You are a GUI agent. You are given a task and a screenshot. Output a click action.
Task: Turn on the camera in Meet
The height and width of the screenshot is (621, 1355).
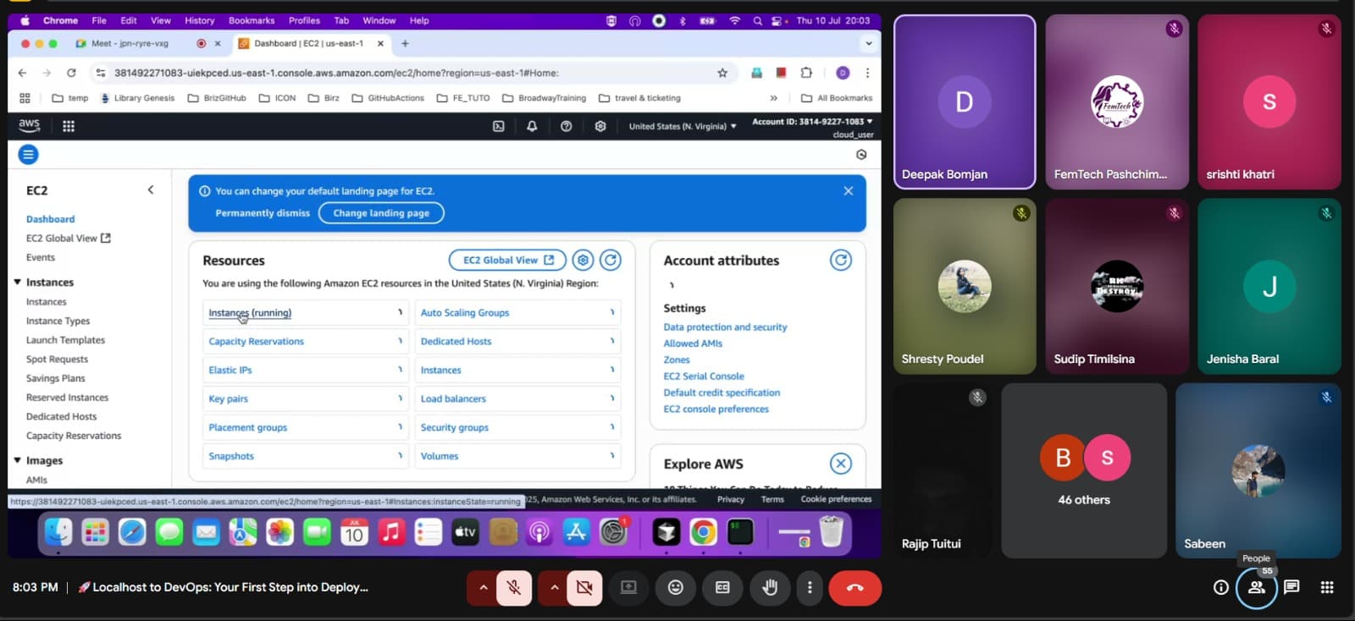[584, 588]
